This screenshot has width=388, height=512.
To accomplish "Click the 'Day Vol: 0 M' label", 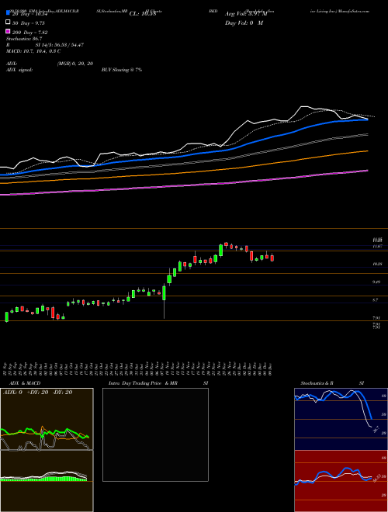I will click(x=244, y=23).
